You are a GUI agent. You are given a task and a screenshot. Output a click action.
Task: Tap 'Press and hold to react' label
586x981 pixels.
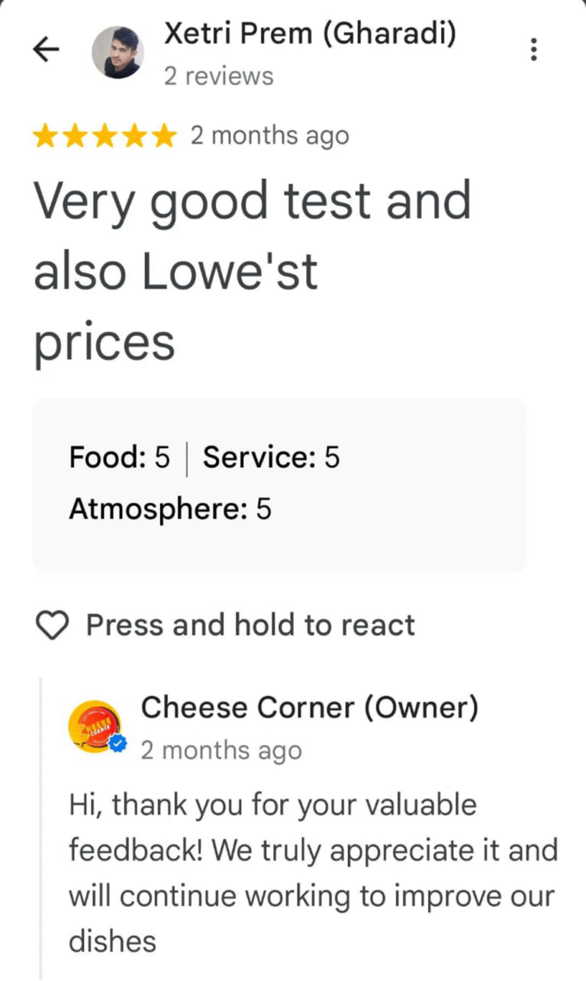pyautogui.click(x=250, y=625)
